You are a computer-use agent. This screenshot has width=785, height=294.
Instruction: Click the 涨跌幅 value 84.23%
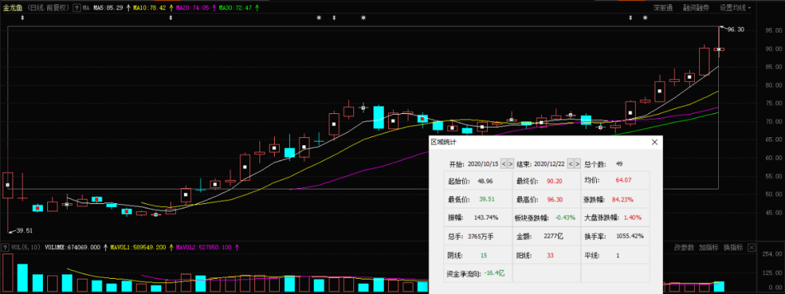[622, 200]
